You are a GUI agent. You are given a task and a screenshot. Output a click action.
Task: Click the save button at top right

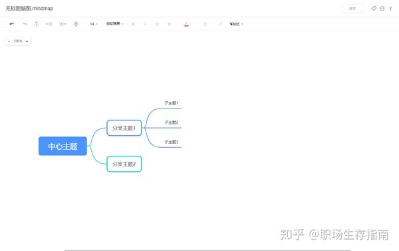(x=352, y=9)
